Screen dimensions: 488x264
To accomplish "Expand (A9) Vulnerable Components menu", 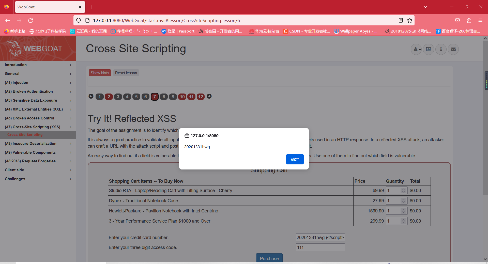I will click(x=38, y=153).
